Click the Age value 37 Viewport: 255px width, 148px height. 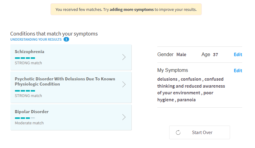215,55
